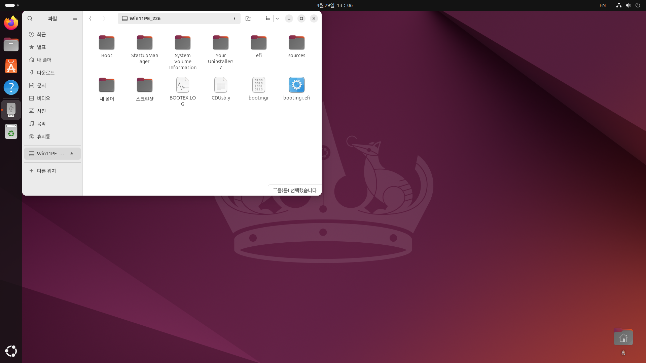Click the date and time clock
Screen dimensions: 646x363
click(x=334, y=5)
